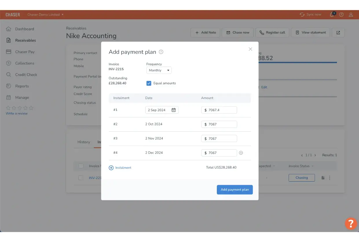Open the orange help chat bubble
Viewport: 359px width, 242px height.
pos(351,224)
